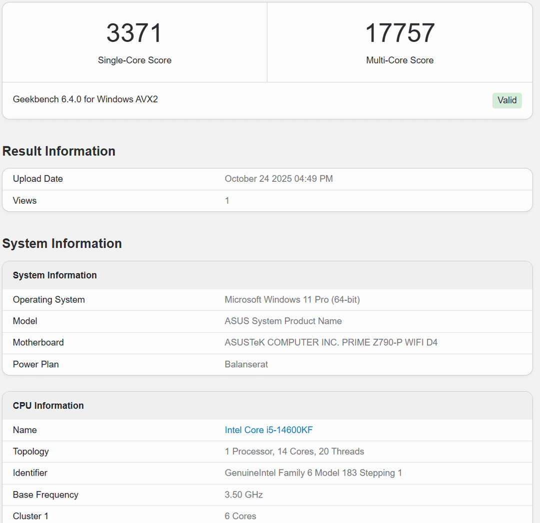
Task: Open the Intel Core i5-14600KF link
Action: click(268, 430)
